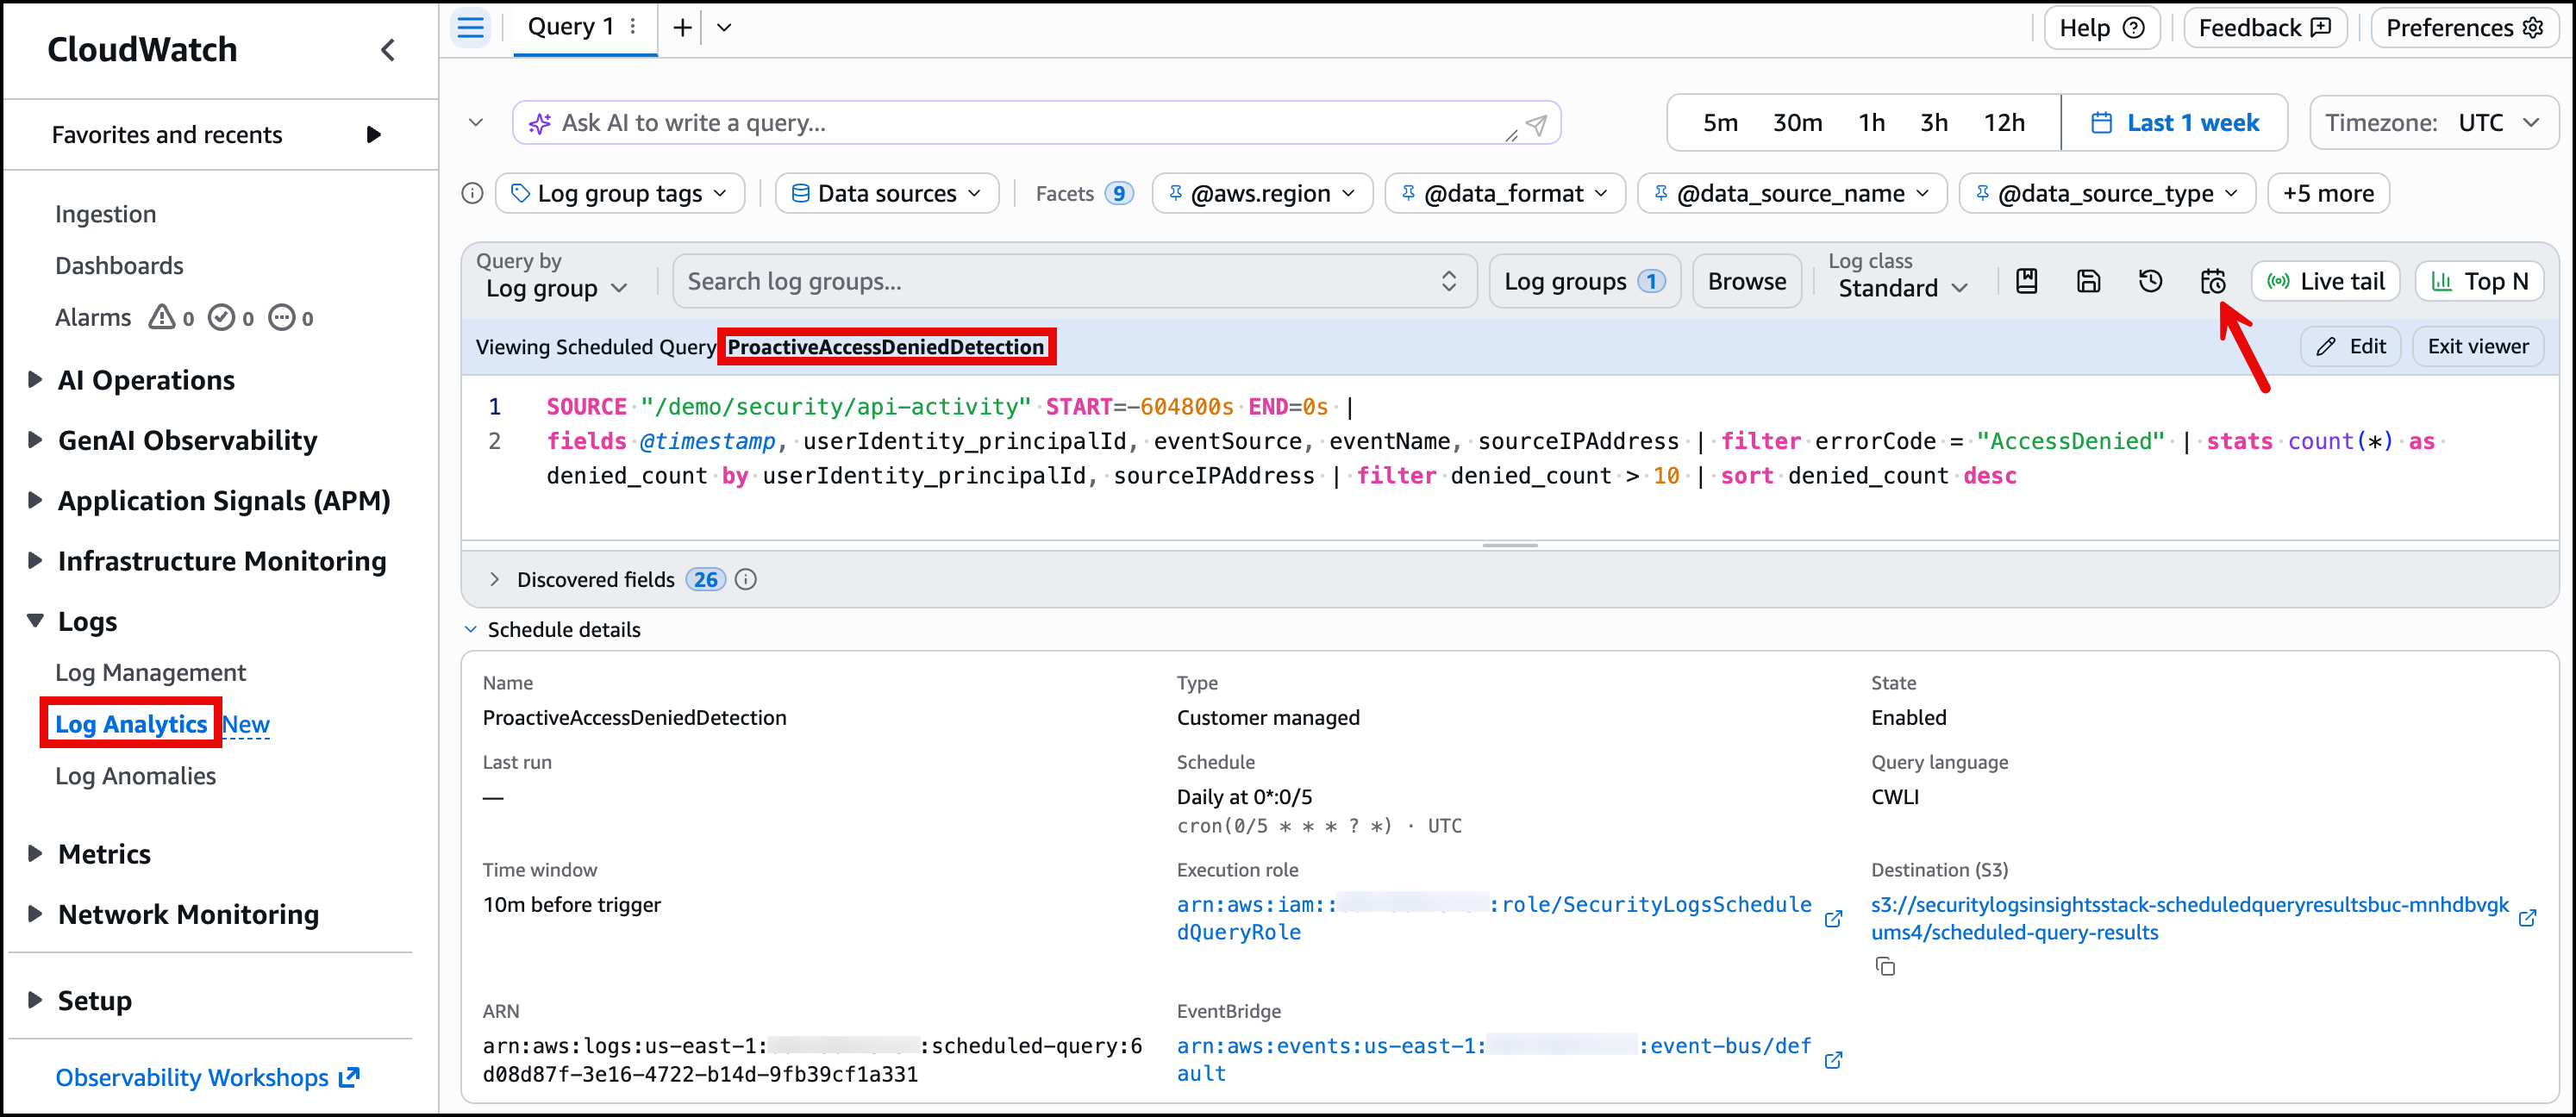Image resolution: width=2576 pixels, height=1117 pixels.
Task: Expand GenAI Observability section
Action: [x=35, y=440]
